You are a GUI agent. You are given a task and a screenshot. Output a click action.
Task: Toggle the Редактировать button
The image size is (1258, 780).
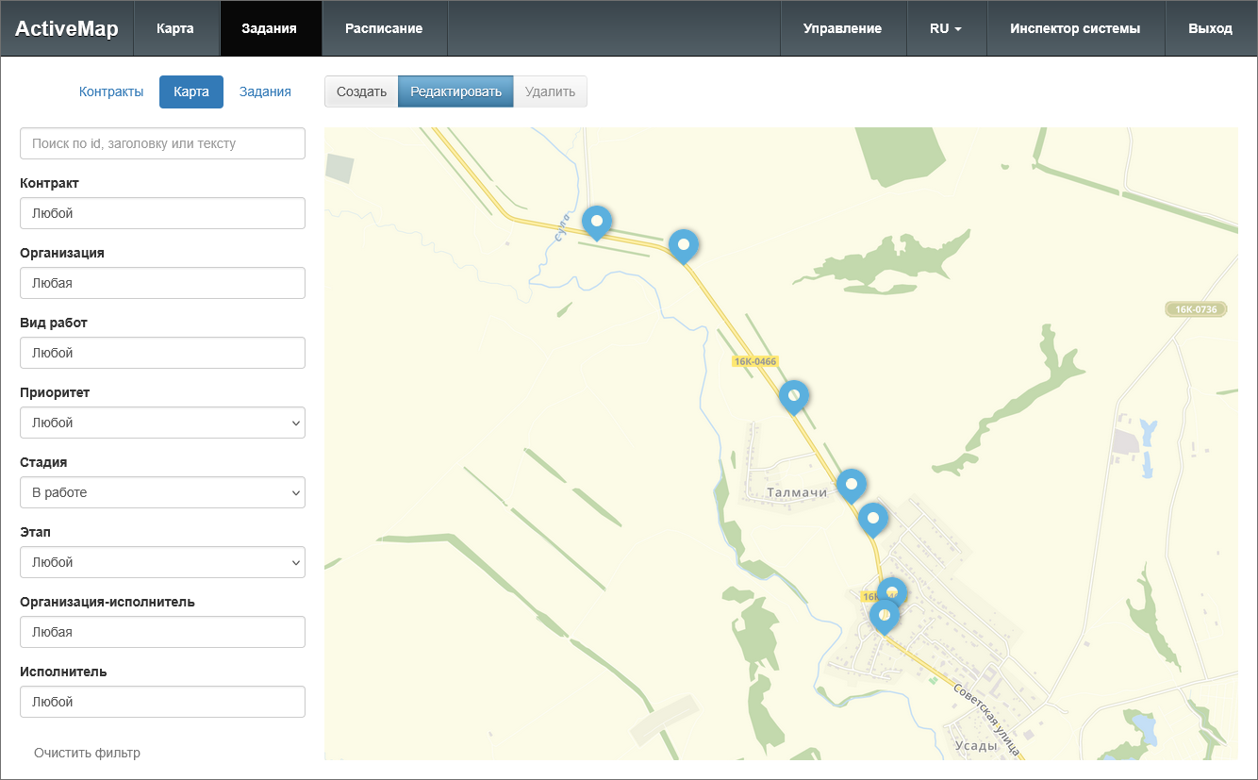[455, 91]
